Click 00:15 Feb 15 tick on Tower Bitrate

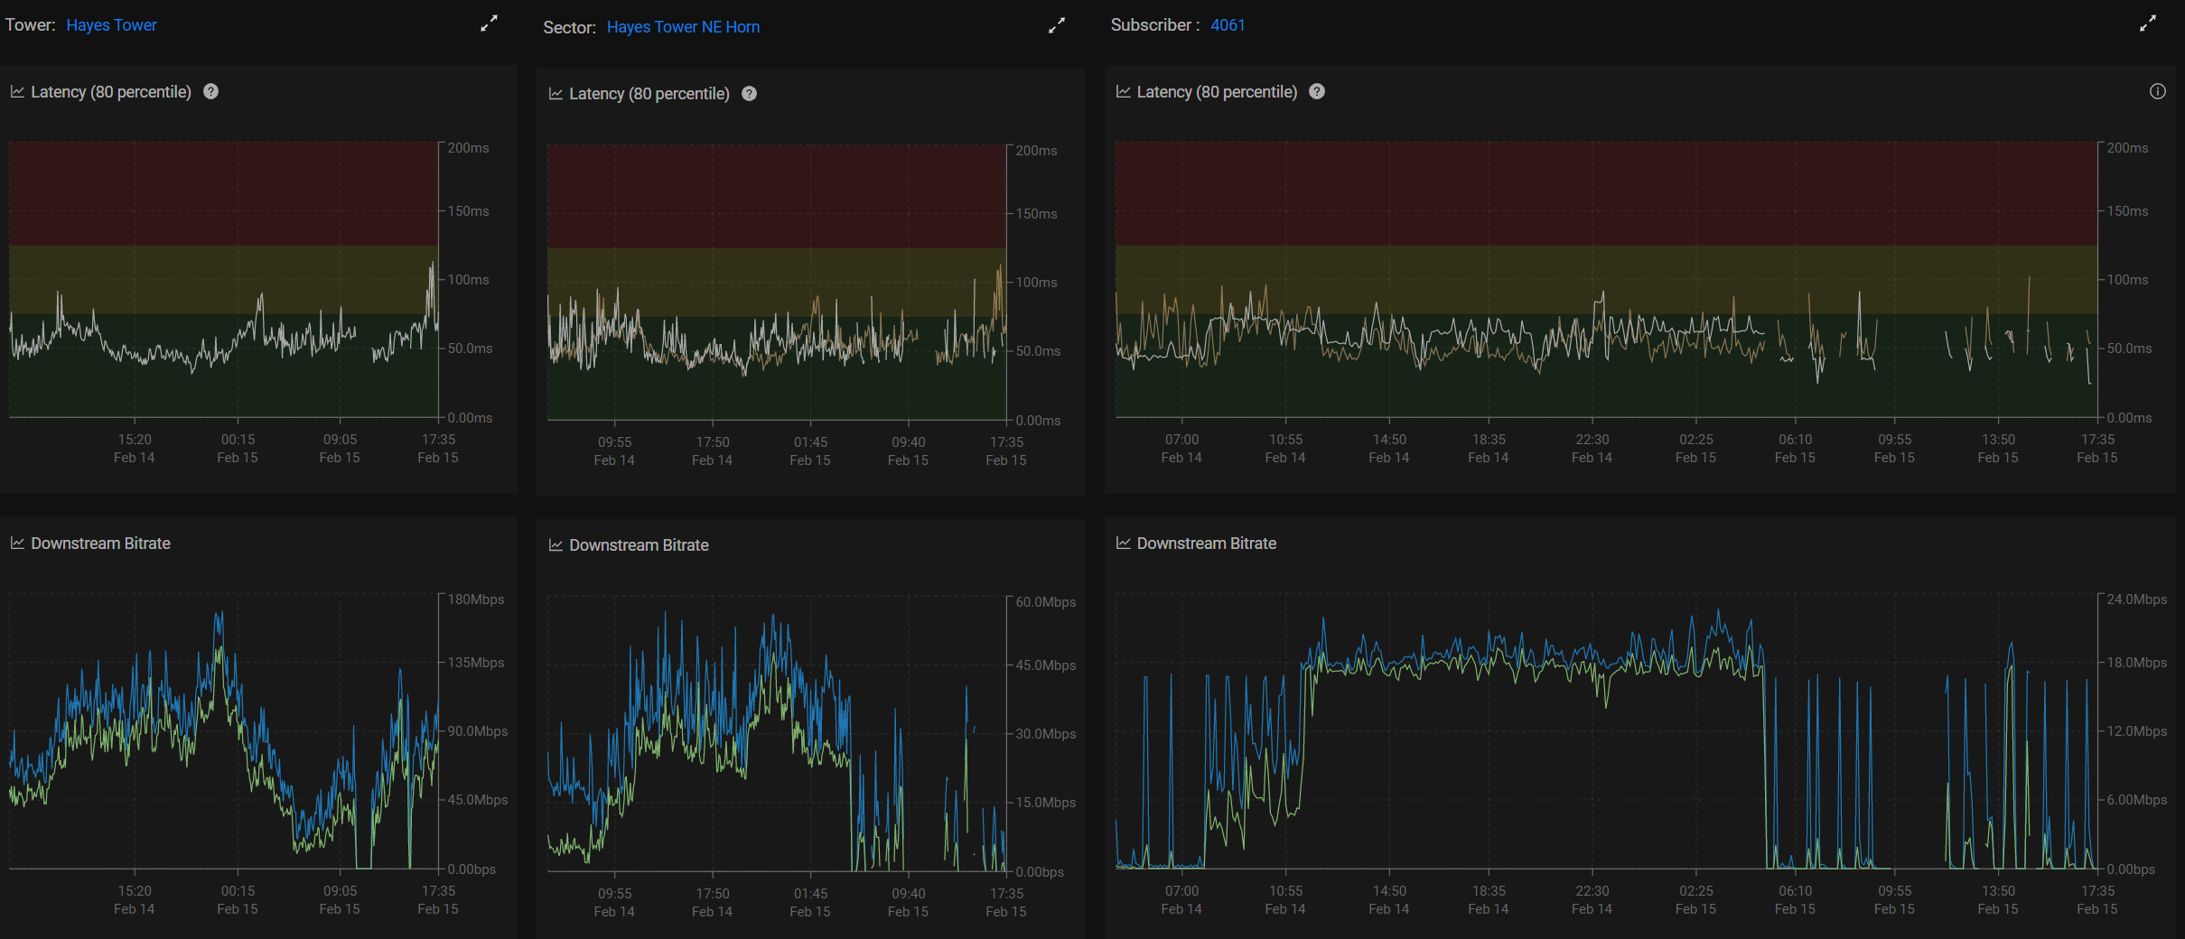click(238, 899)
